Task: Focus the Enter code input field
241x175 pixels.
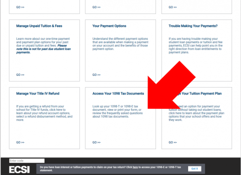Action: pyautogui.click(x=27, y=161)
